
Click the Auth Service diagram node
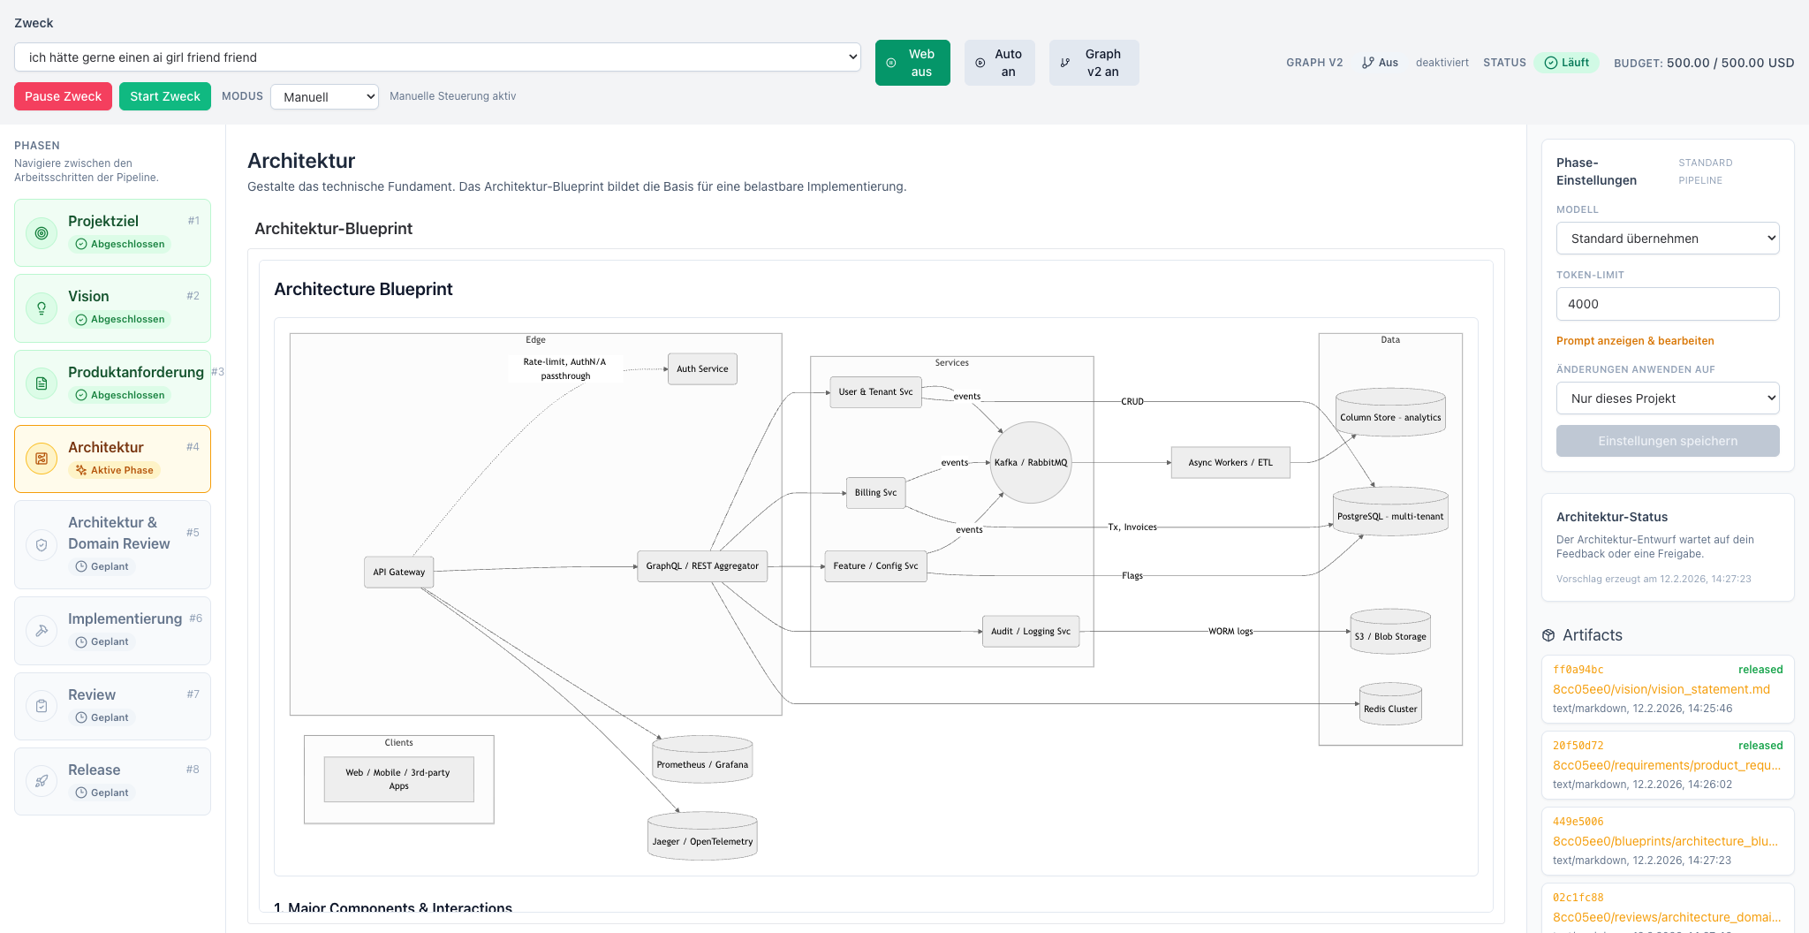click(x=702, y=368)
